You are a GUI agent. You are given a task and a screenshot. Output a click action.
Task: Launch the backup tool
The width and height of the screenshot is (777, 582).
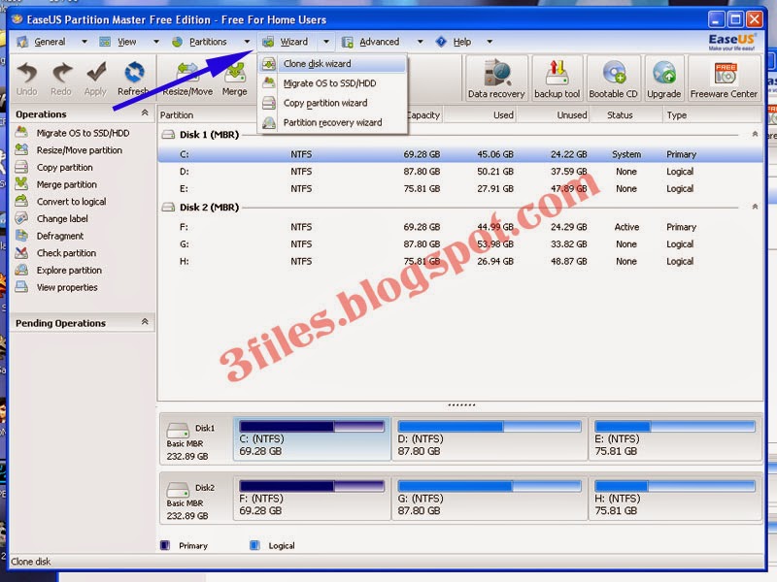(x=557, y=79)
